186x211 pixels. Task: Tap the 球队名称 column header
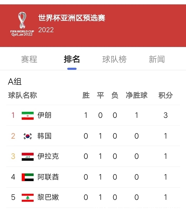pyautogui.click(x=23, y=96)
